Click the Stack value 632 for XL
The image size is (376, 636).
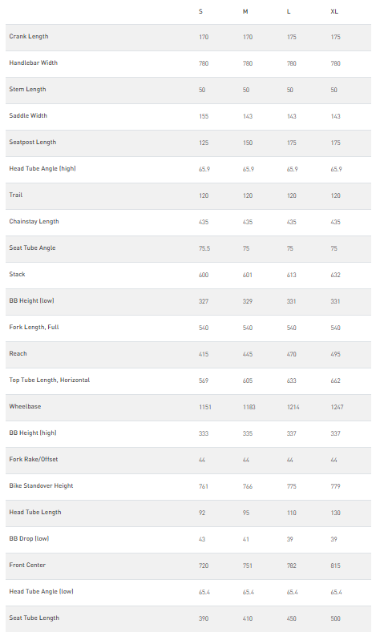(x=335, y=275)
